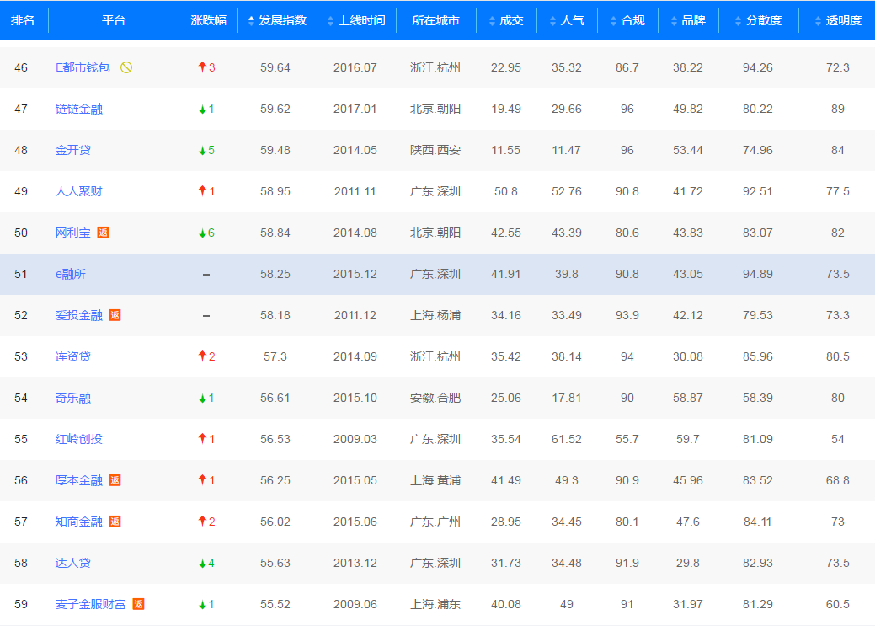Screen dimensions: 875x626
Task: Open the 红岭创投 platform link
Action: pyautogui.click(x=78, y=439)
